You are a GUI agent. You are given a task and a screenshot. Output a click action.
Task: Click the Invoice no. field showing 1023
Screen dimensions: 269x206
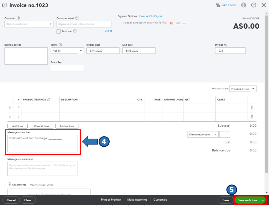(230, 51)
